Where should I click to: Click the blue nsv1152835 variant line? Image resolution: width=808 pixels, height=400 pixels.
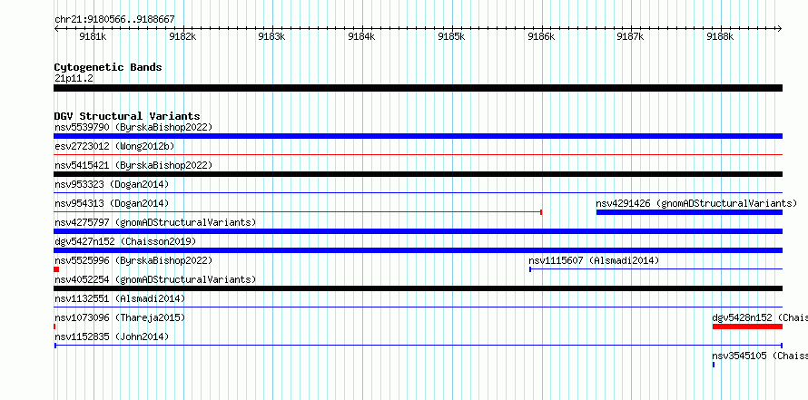pos(418,346)
